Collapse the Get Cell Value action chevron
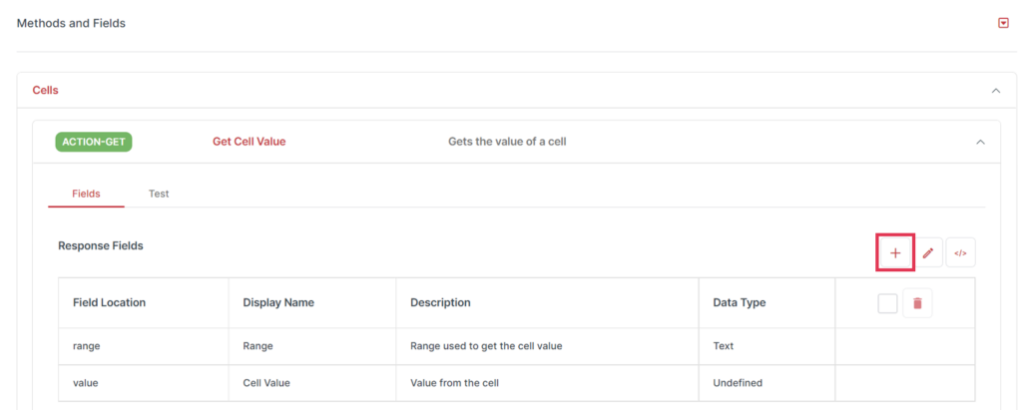The width and height of the screenshot is (1022, 410). click(x=980, y=142)
